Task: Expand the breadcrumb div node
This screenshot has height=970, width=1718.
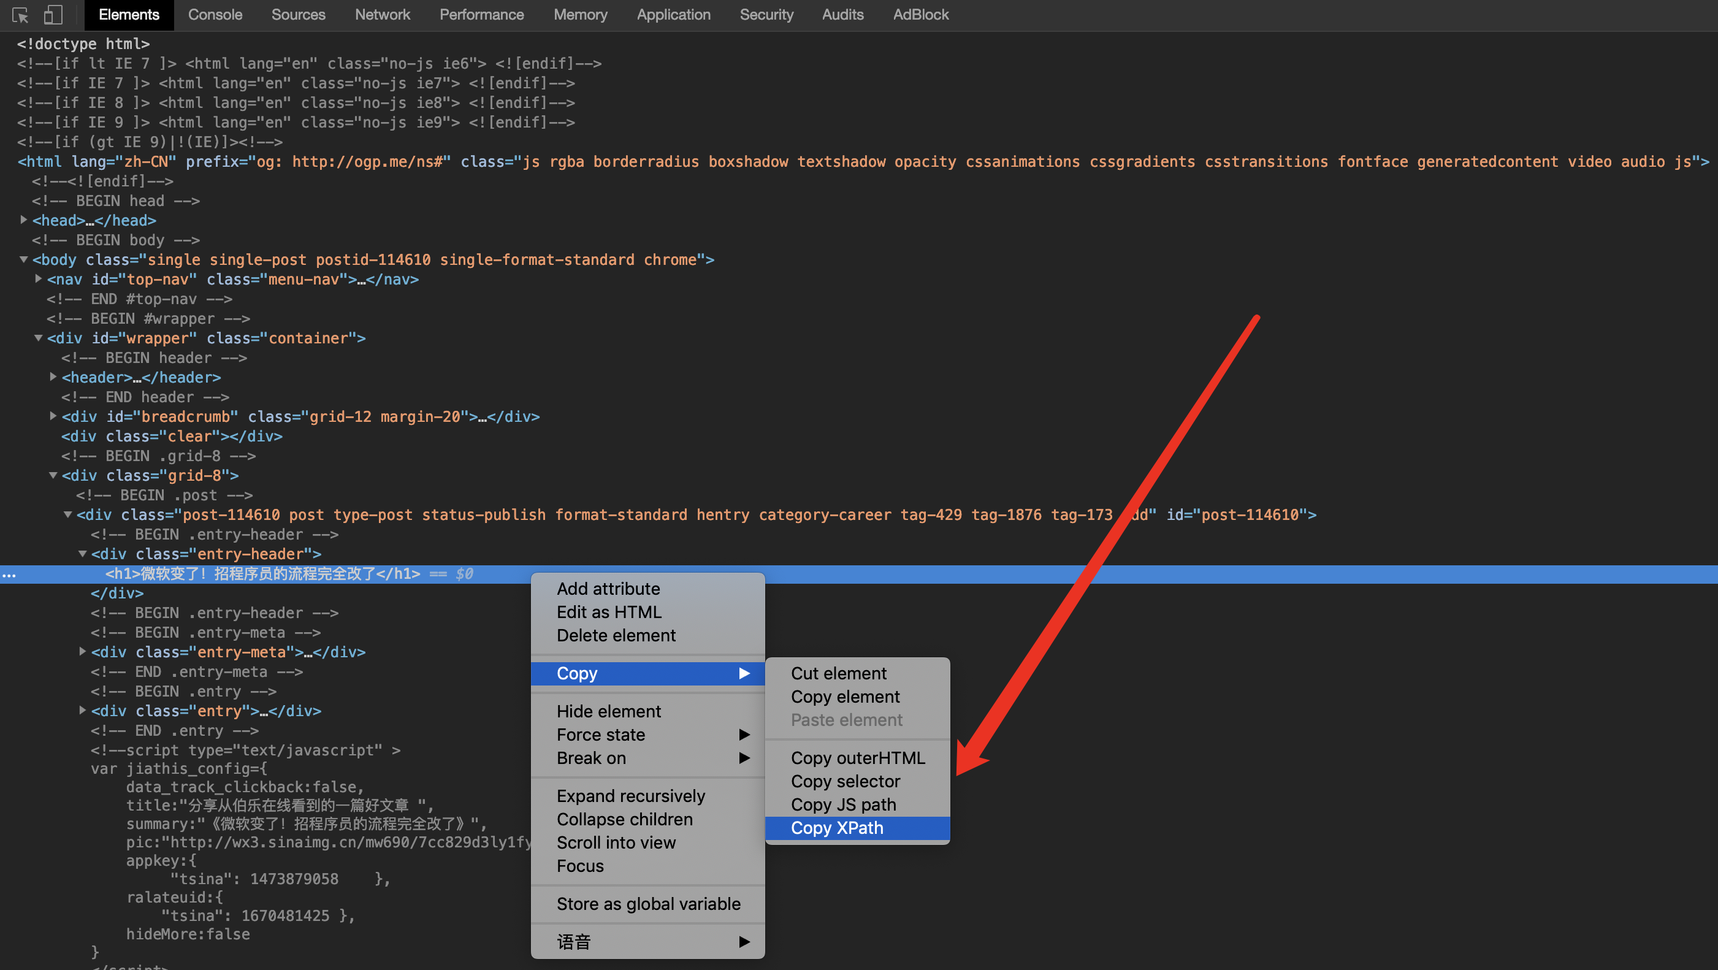Action: pyautogui.click(x=53, y=416)
